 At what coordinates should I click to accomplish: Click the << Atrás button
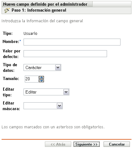(58, 144)
